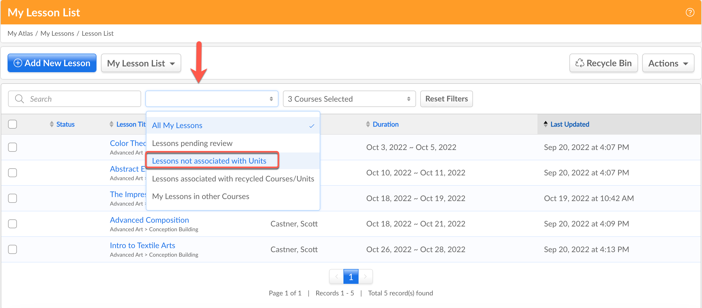Sort by Duration column arrows

368,124
